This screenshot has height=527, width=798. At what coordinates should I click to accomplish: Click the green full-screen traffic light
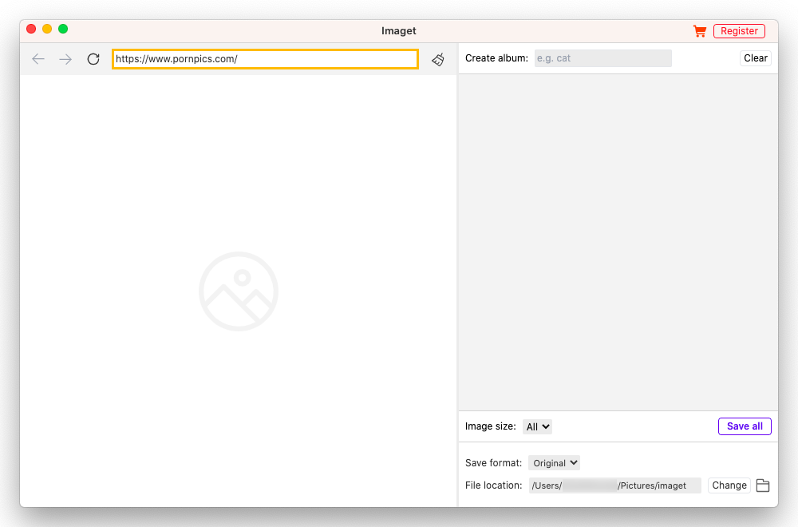(x=62, y=27)
